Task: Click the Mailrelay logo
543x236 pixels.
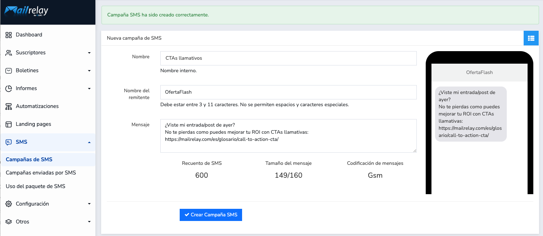Action: pyautogui.click(x=26, y=11)
